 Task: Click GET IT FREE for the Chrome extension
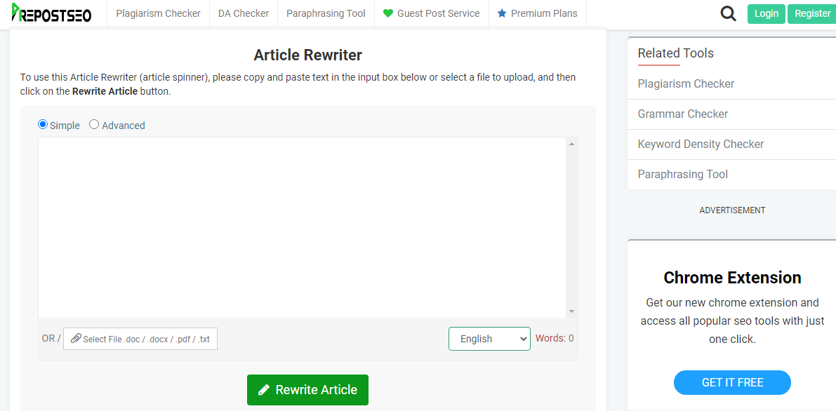732,382
